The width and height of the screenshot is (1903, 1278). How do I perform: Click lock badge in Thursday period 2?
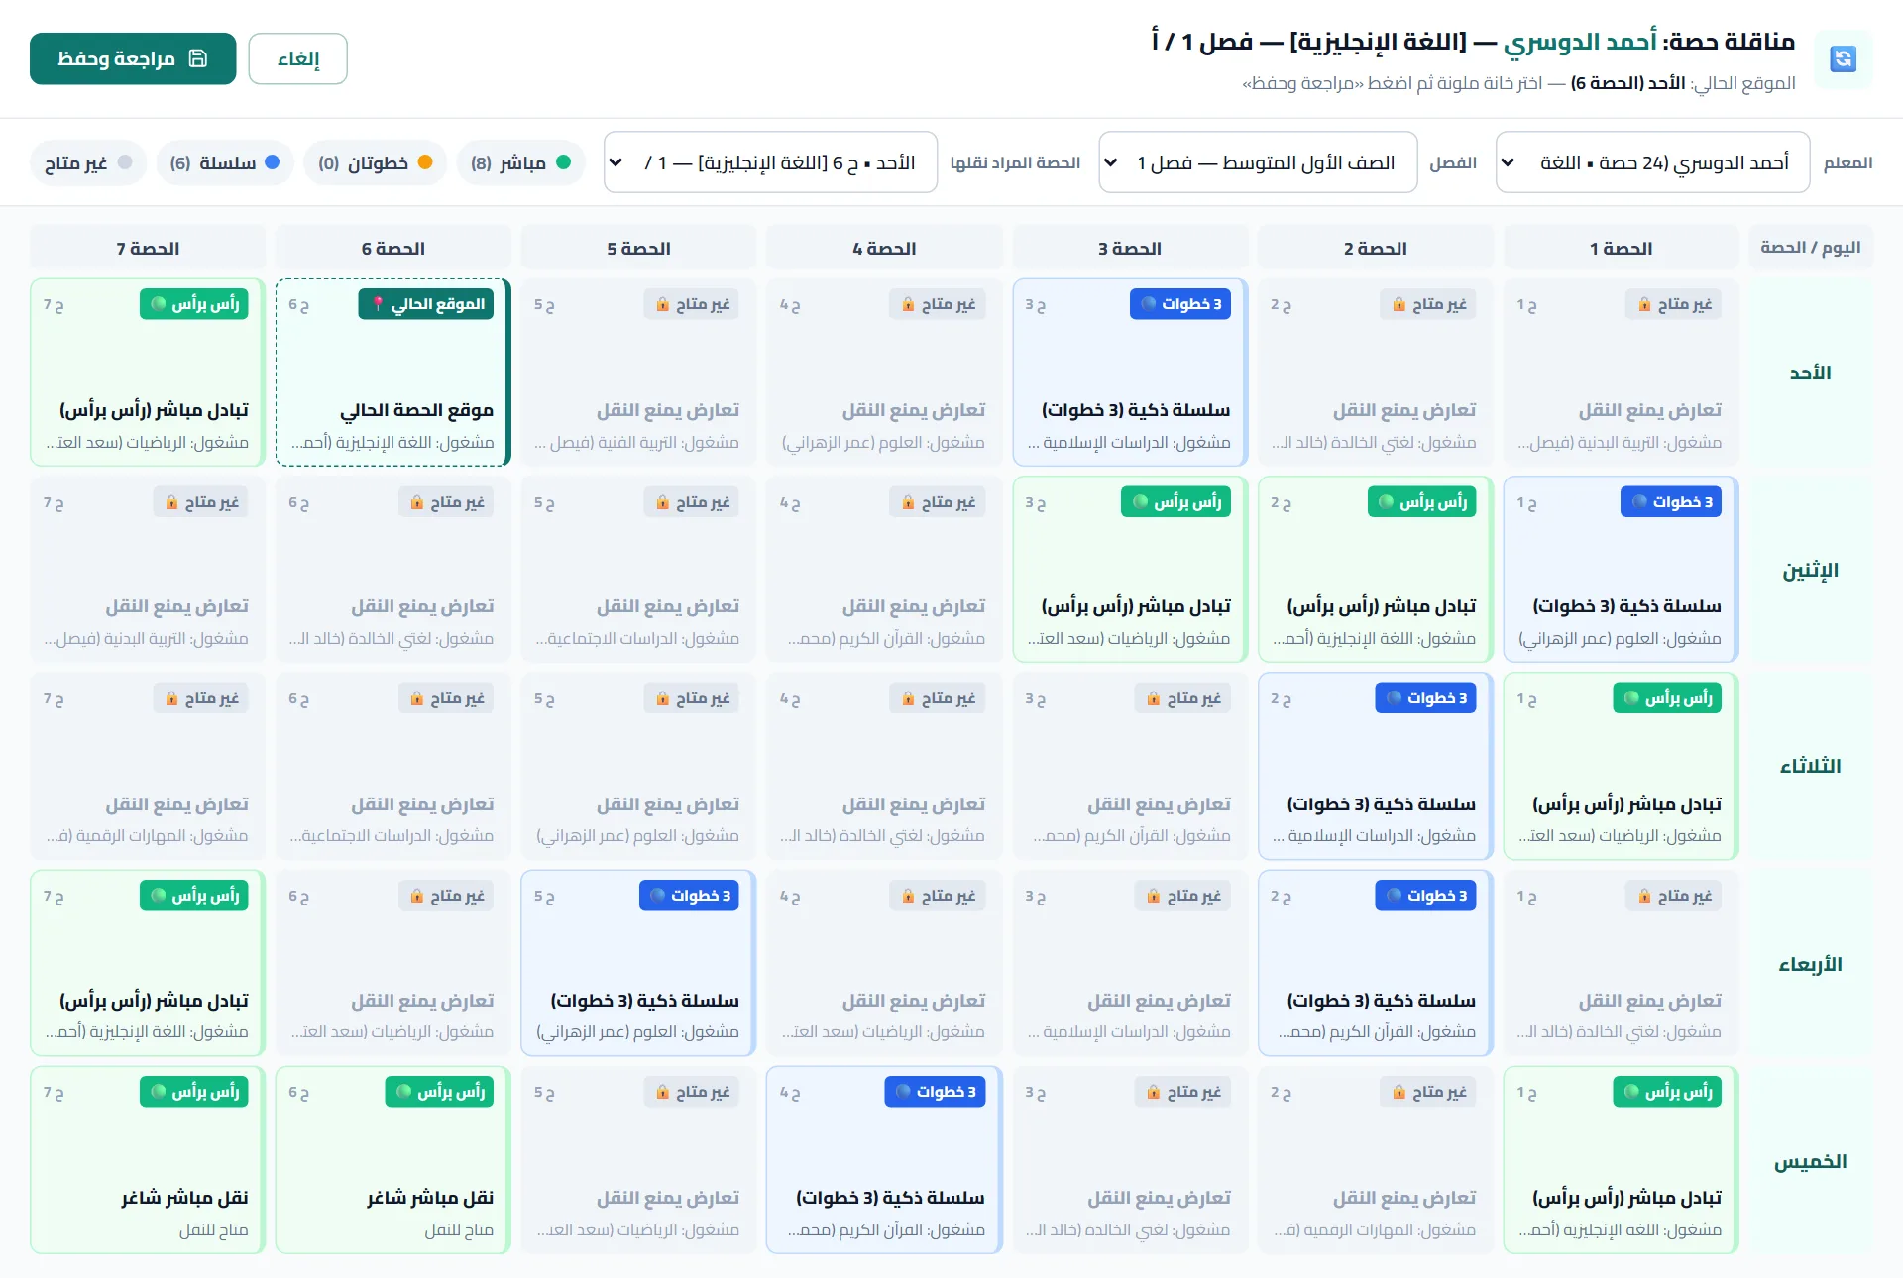click(1428, 1092)
